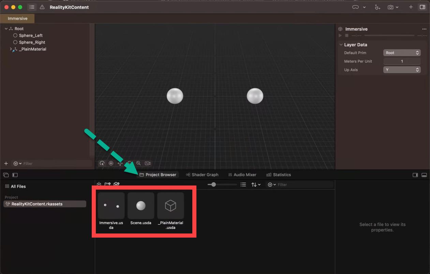
Task: Click the frame target tool in viewport
Action: tap(111, 163)
